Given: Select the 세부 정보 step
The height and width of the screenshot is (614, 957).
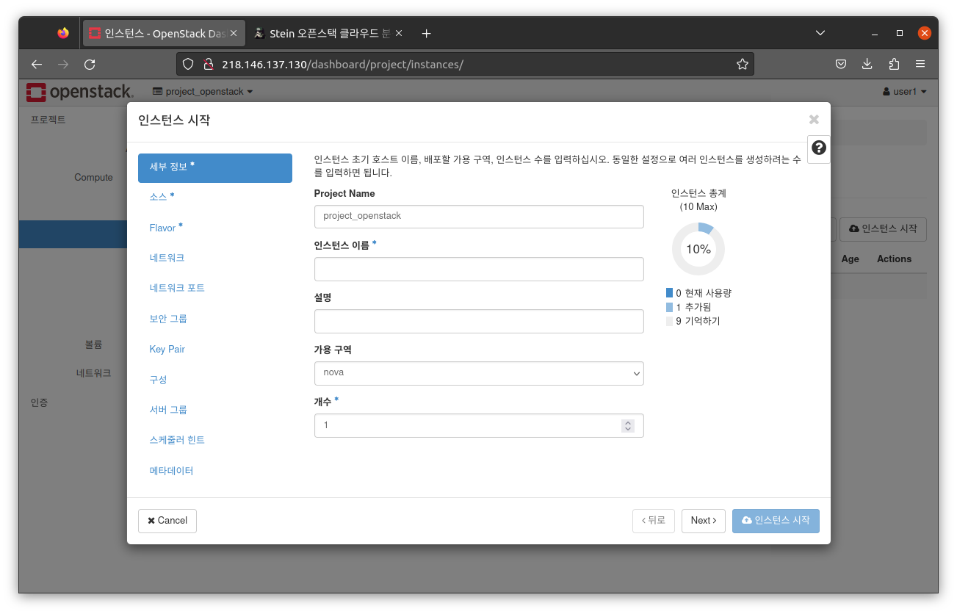Looking at the screenshot, I should 215,167.
